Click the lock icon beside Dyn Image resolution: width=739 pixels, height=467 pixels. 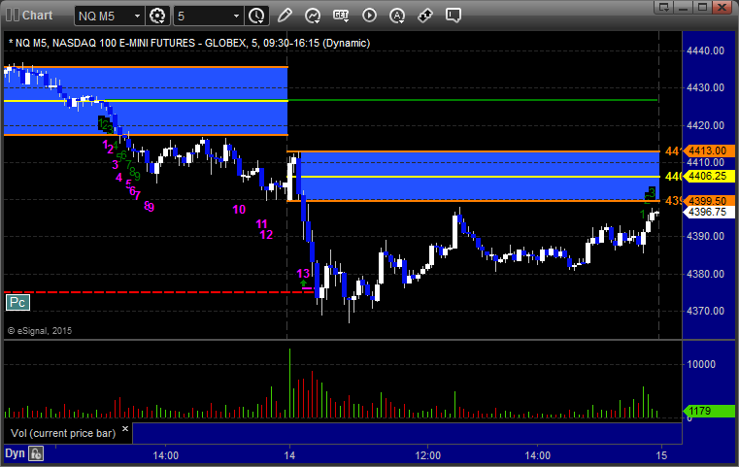pos(36,453)
